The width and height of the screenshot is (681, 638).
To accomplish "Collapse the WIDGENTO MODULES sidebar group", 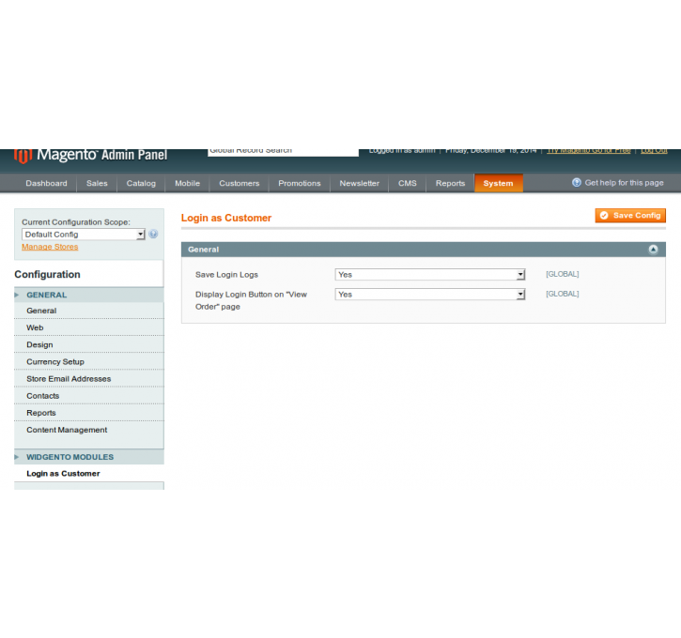I will pyautogui.click(x=89, y=457).
